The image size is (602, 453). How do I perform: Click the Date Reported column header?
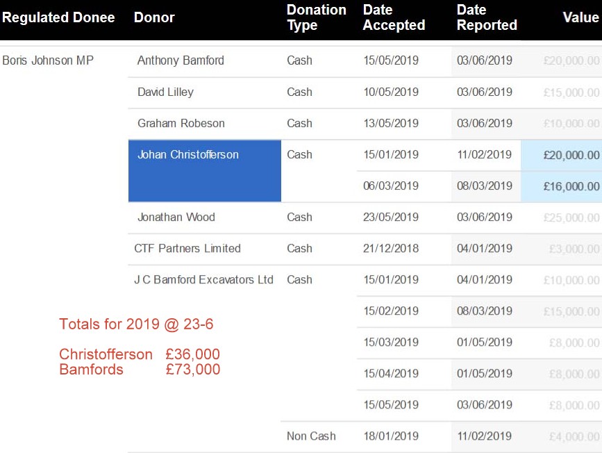click(487, 17)
